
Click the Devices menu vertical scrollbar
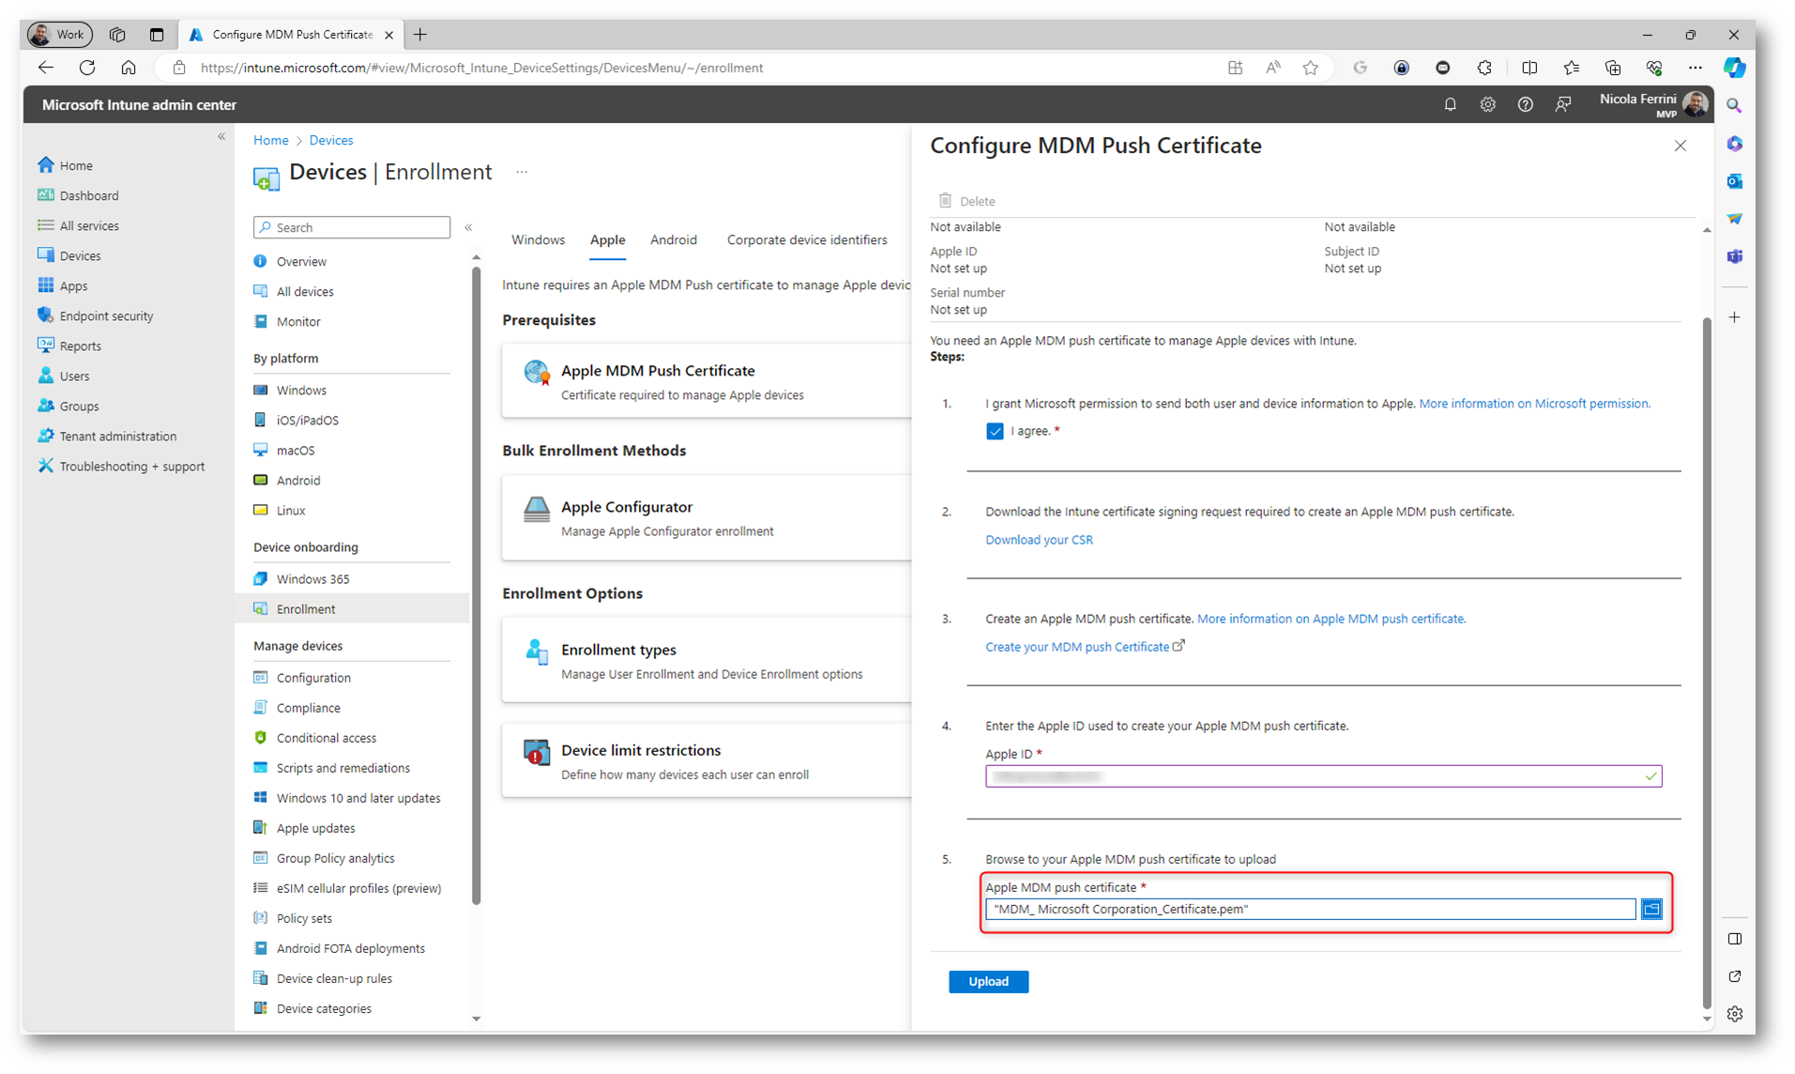point(477,586)
